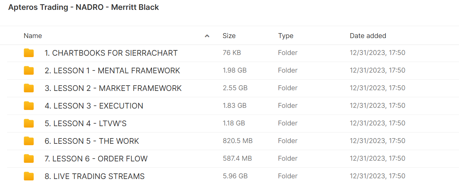Select the Lesson 5 The Work folder icon
459x185 pixels.
(x=29, y=141)
